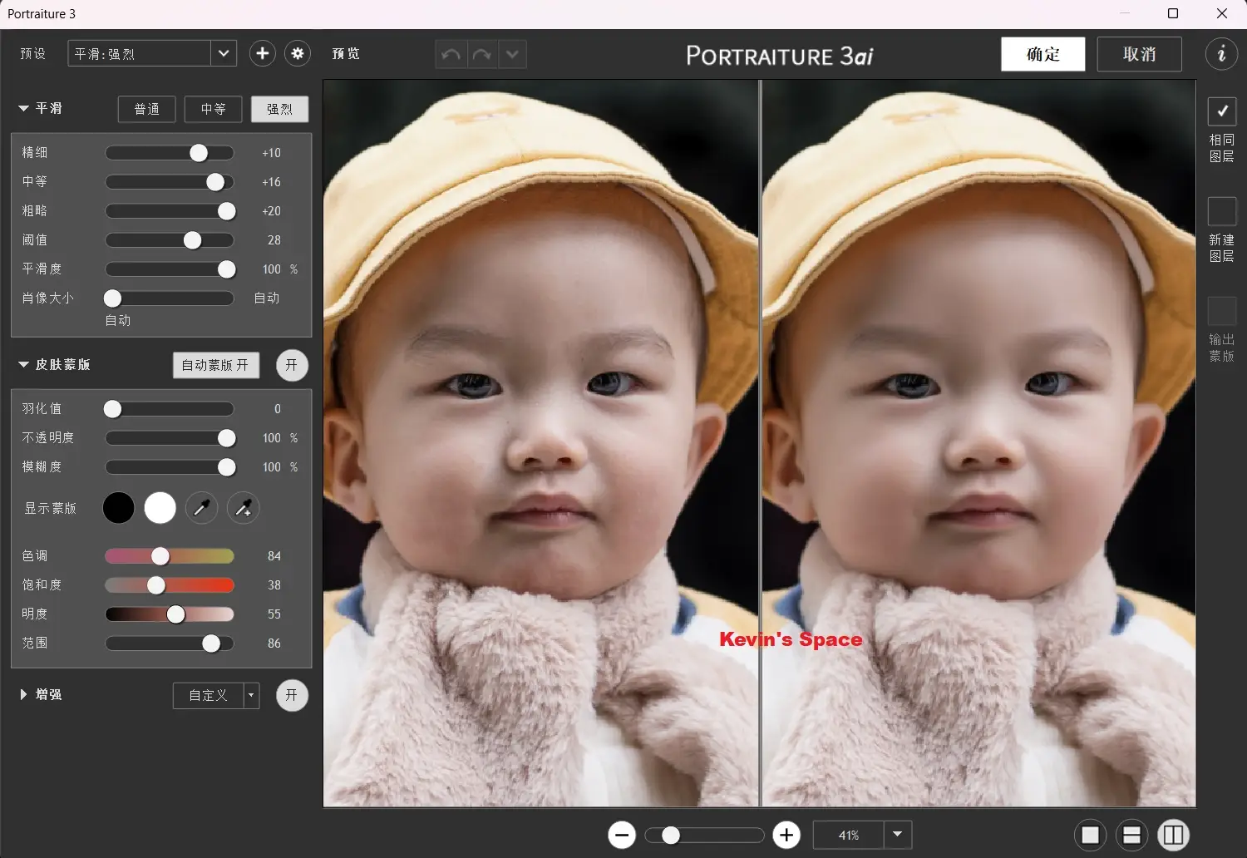Image resolution: width=1247 pixels, height=858 pixels.
Task: Click the 模糊度 blur slider
Action: (x=170, y=467)
